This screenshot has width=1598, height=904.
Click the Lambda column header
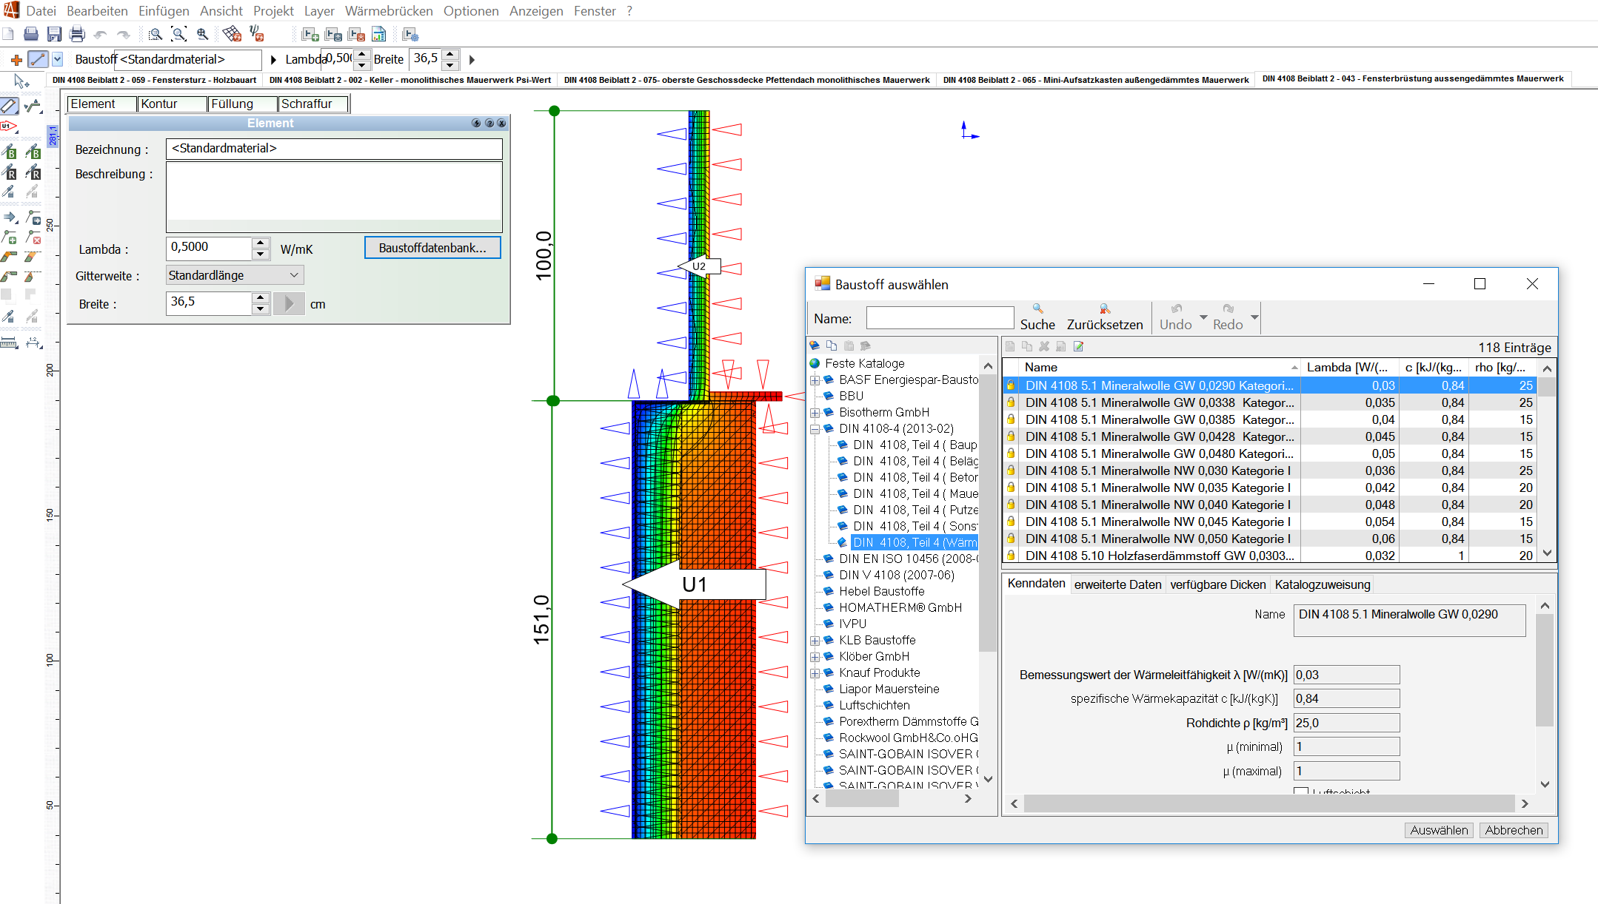pos(1347,367)
